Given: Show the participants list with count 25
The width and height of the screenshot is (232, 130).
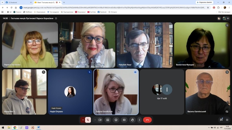Looking at the screenshot, I should (226, 18).
